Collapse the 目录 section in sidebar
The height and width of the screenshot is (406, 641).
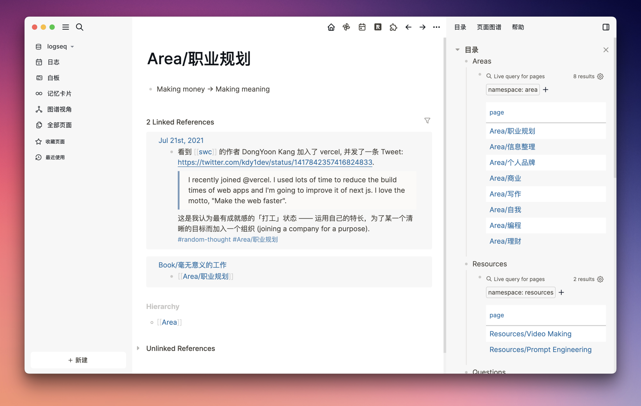[x=457, y=50]
